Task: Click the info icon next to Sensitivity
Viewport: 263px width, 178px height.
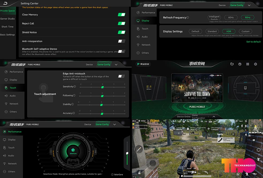Action: (75, 87)
